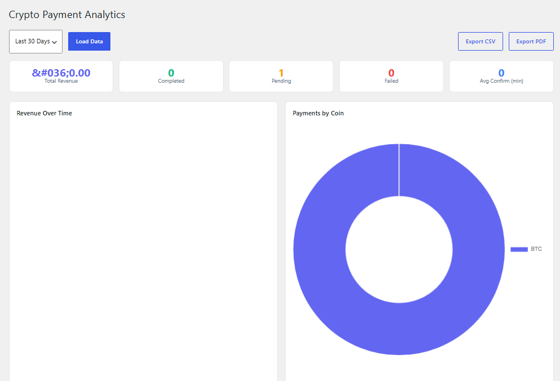Select the Completed payments card
The image size is (560, 381).
pos(171,77)
